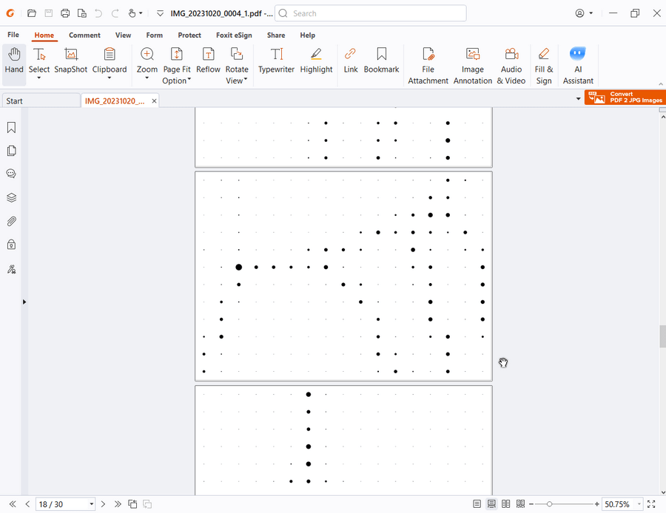This screenshot has width=666, height=513.
Task: Enable single page view mode
Action: click(x=477, y=504)
